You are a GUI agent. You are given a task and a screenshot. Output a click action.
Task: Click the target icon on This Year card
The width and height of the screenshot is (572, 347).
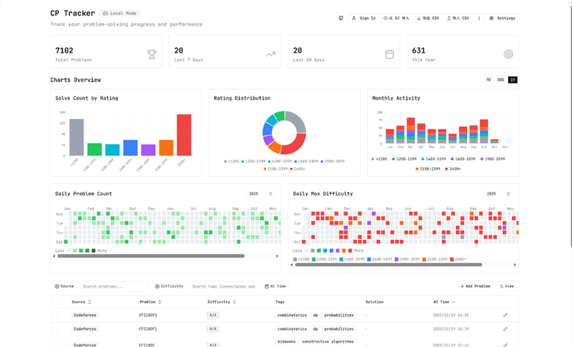[x=509, y=53]
